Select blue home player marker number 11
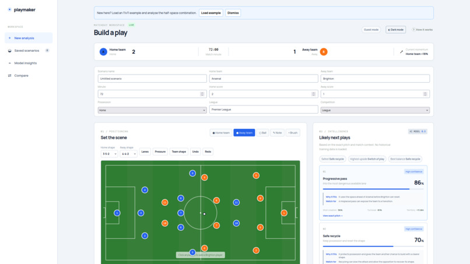 tap(236, 203)
